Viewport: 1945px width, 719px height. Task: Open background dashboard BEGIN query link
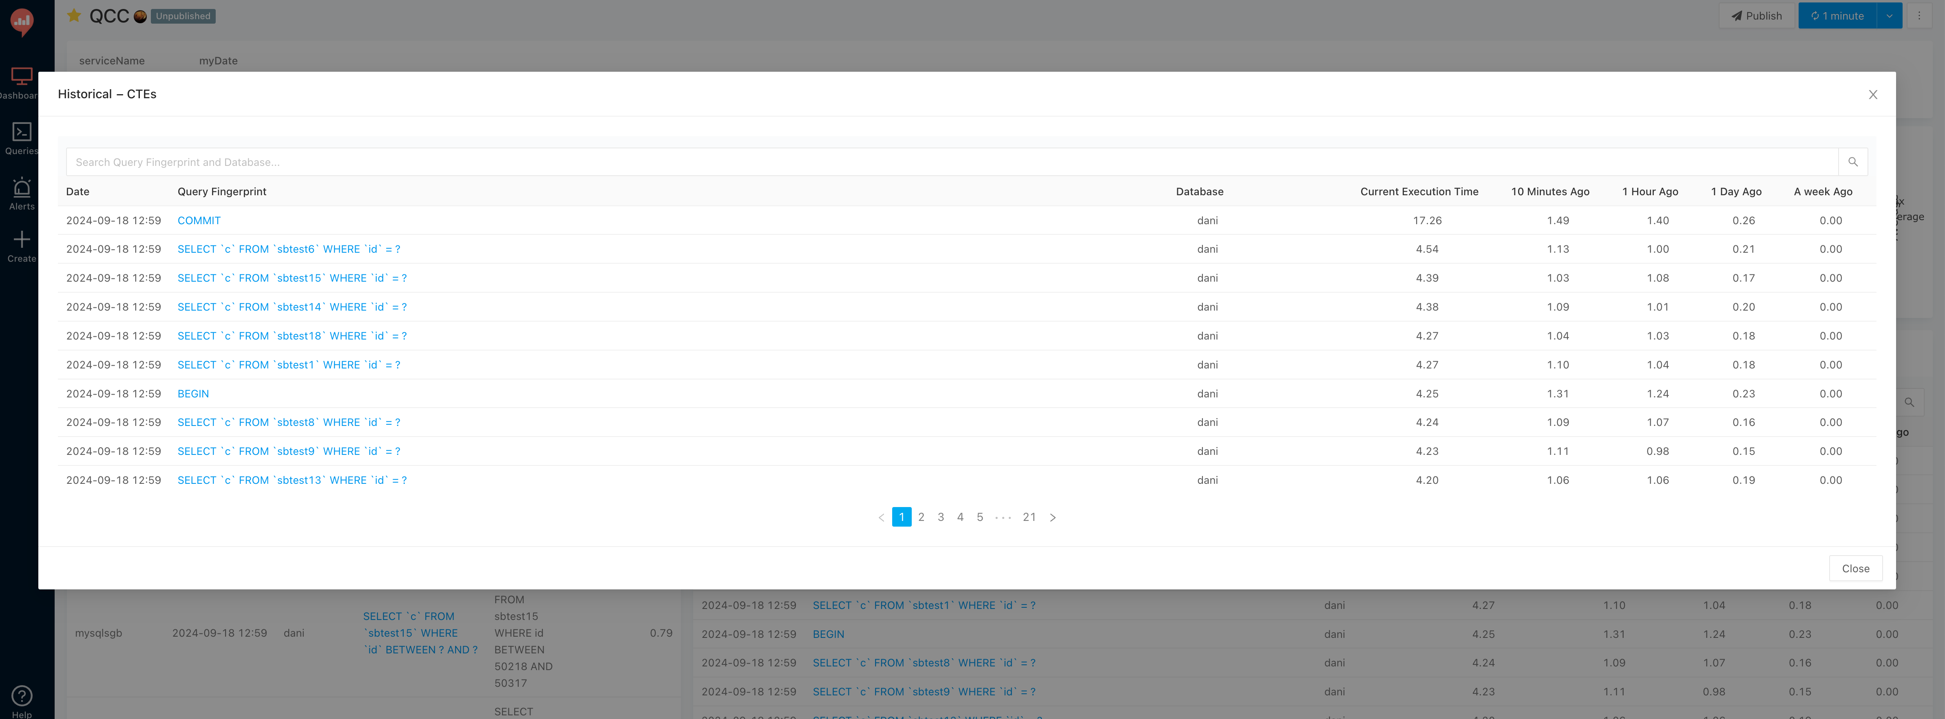click(828, 635)
